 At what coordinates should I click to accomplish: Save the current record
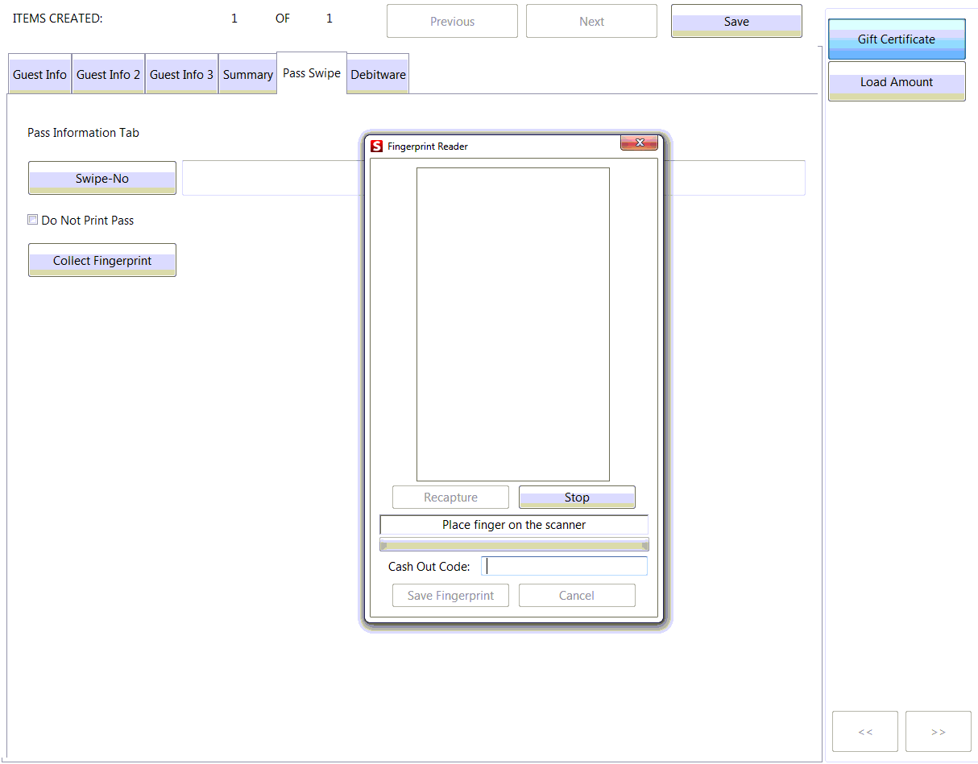(x=736, y=21)
